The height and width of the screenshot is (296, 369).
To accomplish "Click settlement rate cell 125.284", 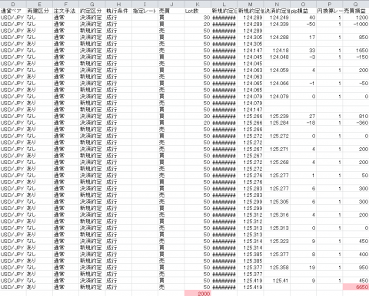I will click(x=277, y=123).
